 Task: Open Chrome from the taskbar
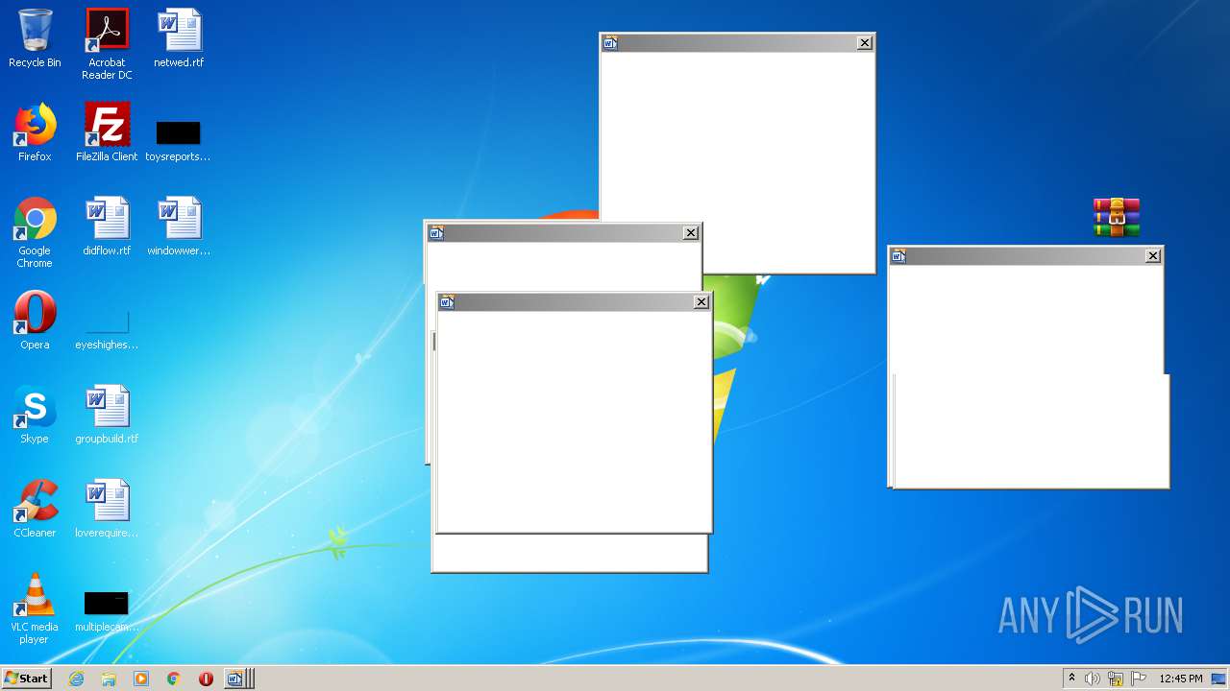pos(174,679)
